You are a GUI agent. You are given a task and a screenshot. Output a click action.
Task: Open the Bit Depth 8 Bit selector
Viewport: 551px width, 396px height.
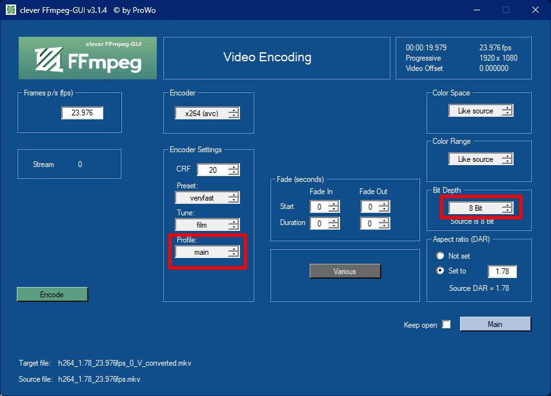tap(481, 208)
